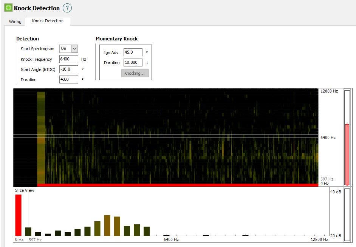Image resolution: width=356 pixels, height=247 pixels.
Task: Open the help question mark icon
Action: pos(67,8)
